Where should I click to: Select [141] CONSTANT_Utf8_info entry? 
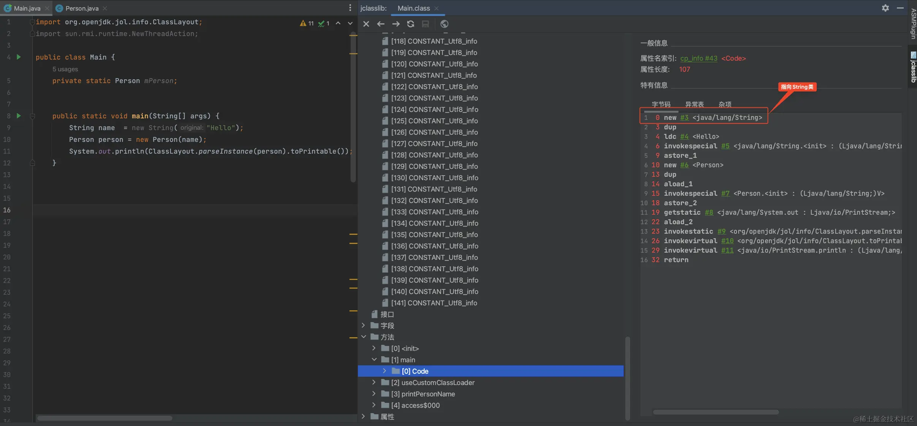(x=434, y=303)
